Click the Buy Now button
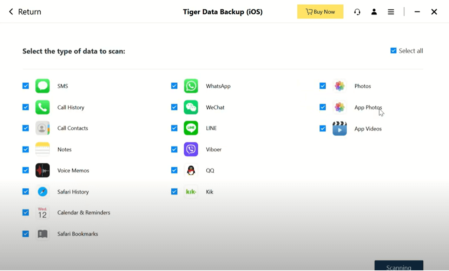The image size is (449, 271). point(320,12)
